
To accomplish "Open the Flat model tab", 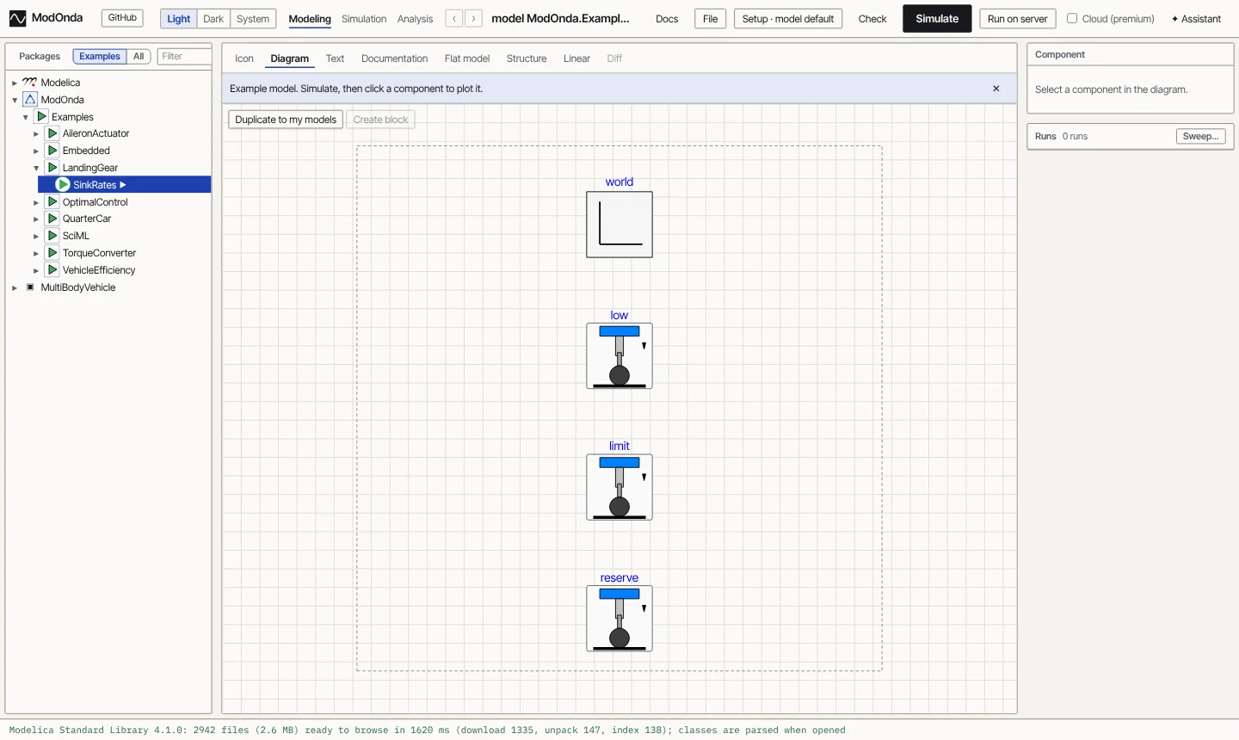I will tap(467, 59).
